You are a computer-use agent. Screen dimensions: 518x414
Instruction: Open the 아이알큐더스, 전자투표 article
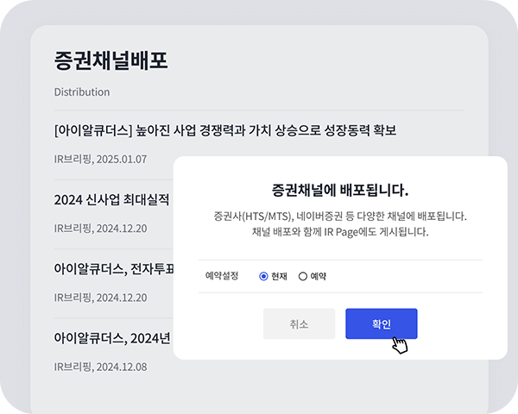click(114, 269)
